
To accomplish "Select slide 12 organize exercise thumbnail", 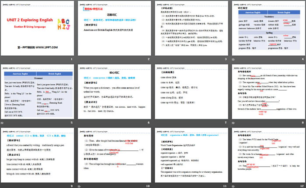I will (268, 155).
